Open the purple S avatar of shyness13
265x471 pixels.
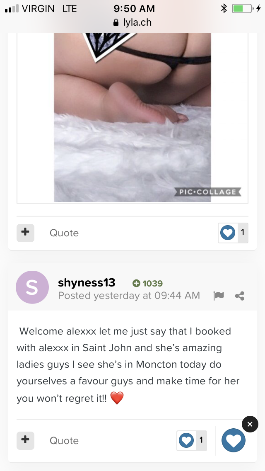coord(32,287)
